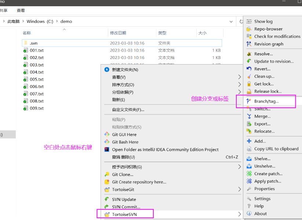Expand the 排序方式(O) submenu arrow
302x220 pixels.
pyautogui.click(x=239, y=84)
